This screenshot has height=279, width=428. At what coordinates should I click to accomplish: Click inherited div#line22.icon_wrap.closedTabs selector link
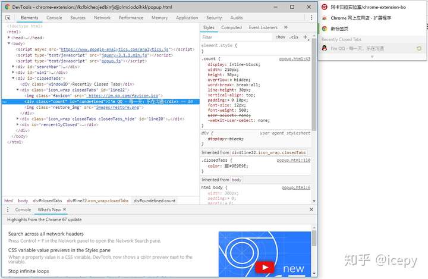(x=269, y=152)
